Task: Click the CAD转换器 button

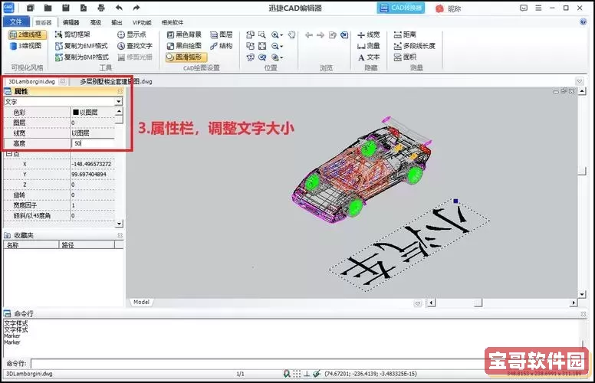Action: [401, 8]
